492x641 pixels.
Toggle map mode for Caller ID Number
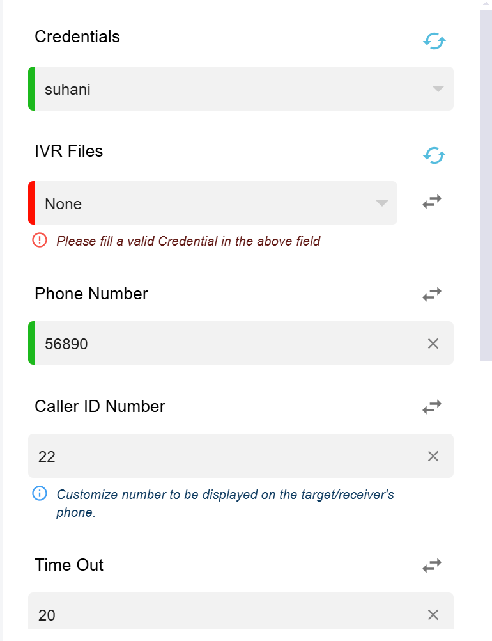pyautogui.click(x=432, y=407)
